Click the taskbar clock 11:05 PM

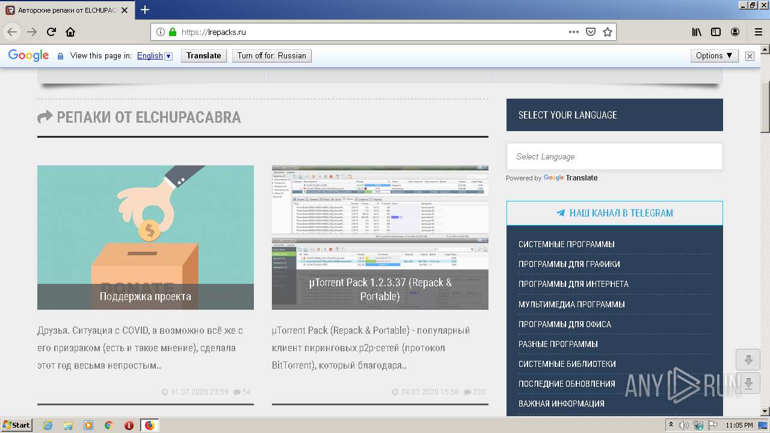[x=739, y=425]
